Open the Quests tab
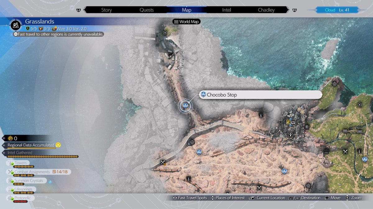Screen dimensions: 373x209 pyautogui.click(x=146, y=10)
